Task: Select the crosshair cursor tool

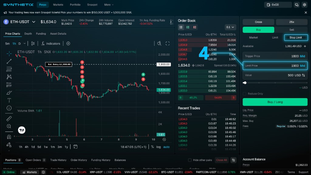Action: pyautogui.click(x=9, y=53)
